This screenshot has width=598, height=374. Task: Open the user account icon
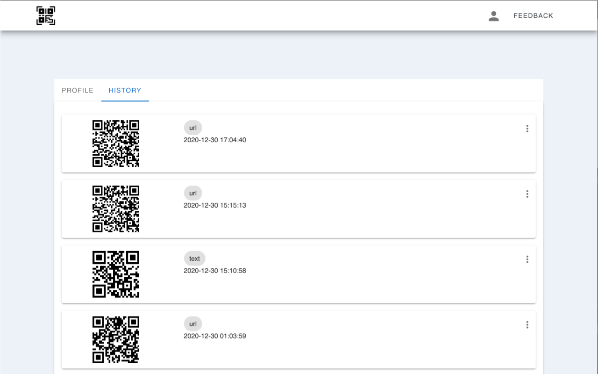pyautogui.click(x=494, y=16)
